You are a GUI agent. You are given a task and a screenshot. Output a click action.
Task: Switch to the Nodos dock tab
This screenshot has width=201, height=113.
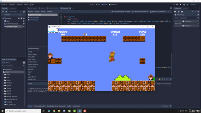(x=185, y=8)
